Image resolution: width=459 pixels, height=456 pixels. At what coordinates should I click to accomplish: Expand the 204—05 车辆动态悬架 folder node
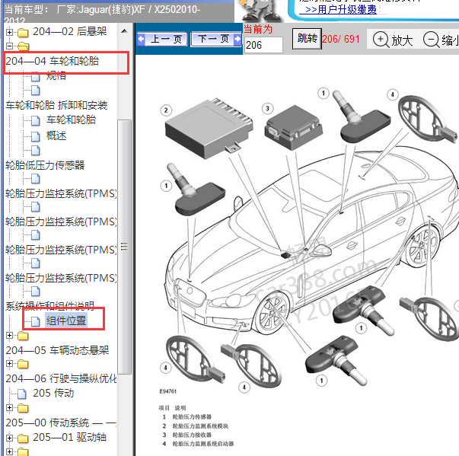point(9,336)
